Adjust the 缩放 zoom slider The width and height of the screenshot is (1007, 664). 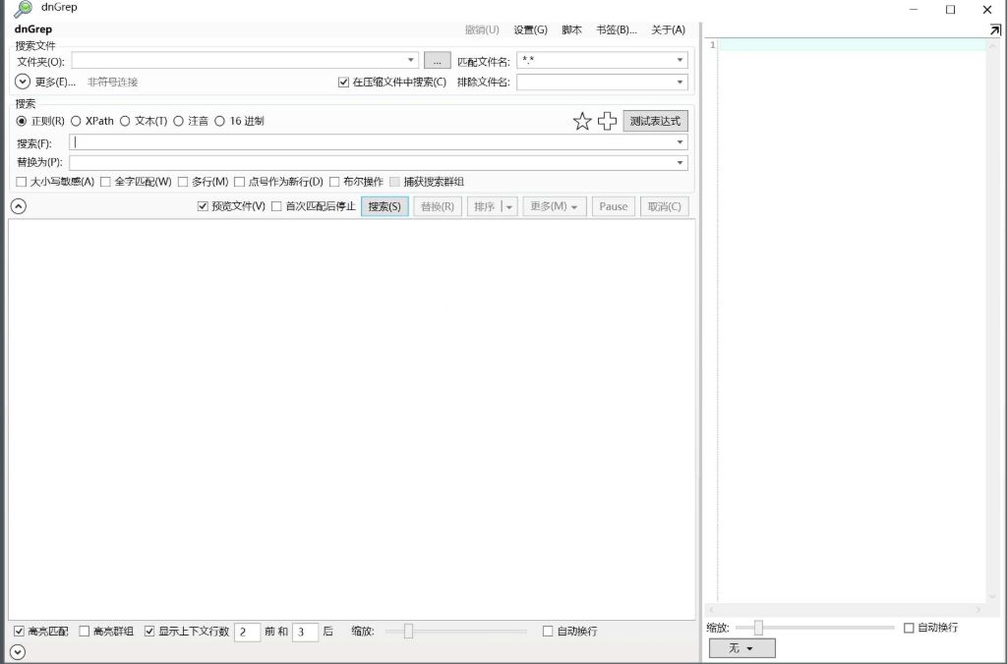[406, 632]
